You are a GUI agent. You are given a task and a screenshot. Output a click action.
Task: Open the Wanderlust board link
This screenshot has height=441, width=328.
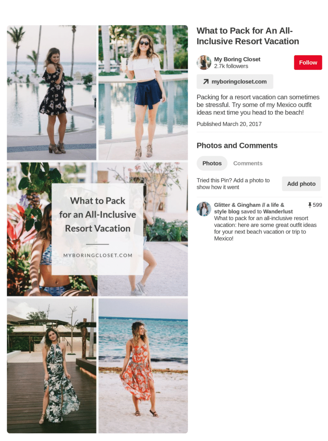pyautogui.click(x=278, y=211)
